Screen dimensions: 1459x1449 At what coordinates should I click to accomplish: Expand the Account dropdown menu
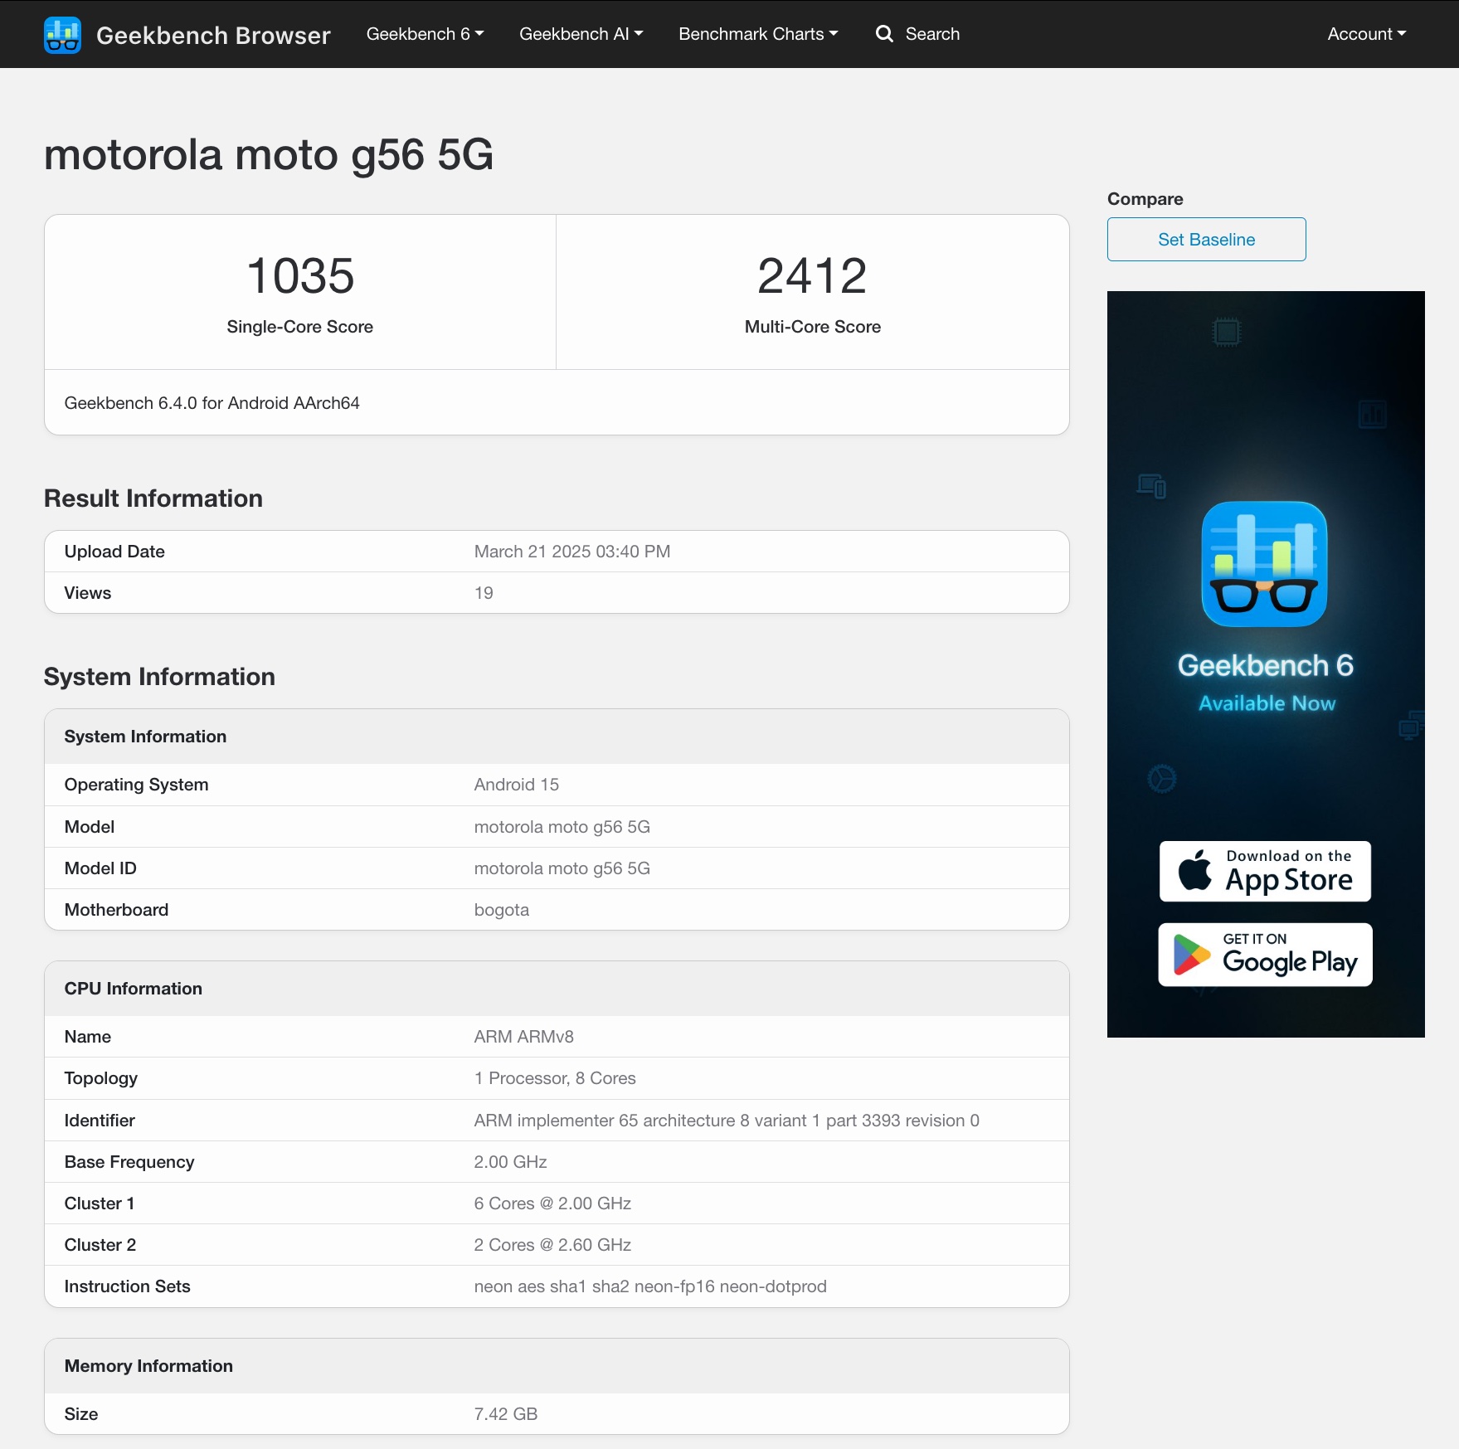[1366, 34]
